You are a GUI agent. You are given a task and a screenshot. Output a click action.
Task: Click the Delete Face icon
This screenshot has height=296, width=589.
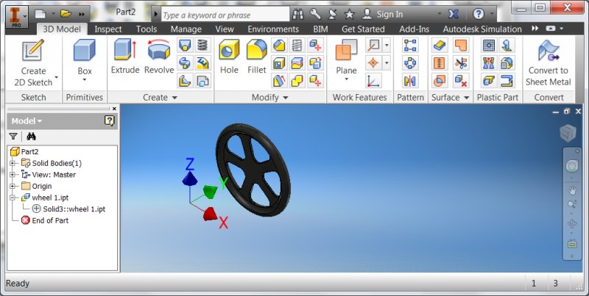click(x=460, y=81)
